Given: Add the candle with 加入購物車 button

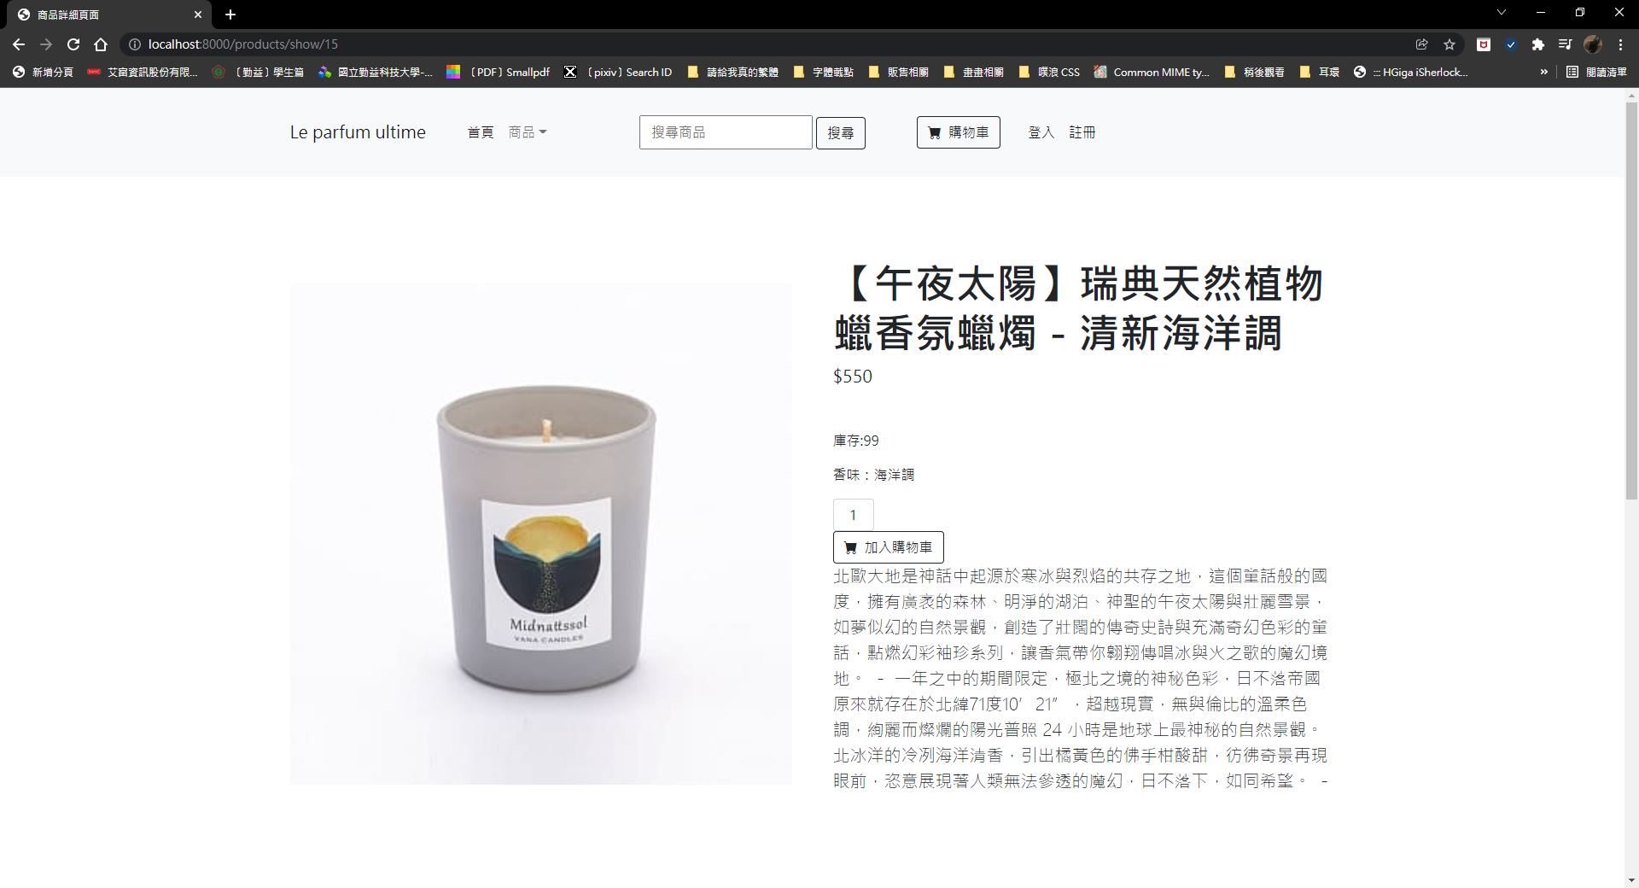Looking at the screenshot, I should 889,547.
